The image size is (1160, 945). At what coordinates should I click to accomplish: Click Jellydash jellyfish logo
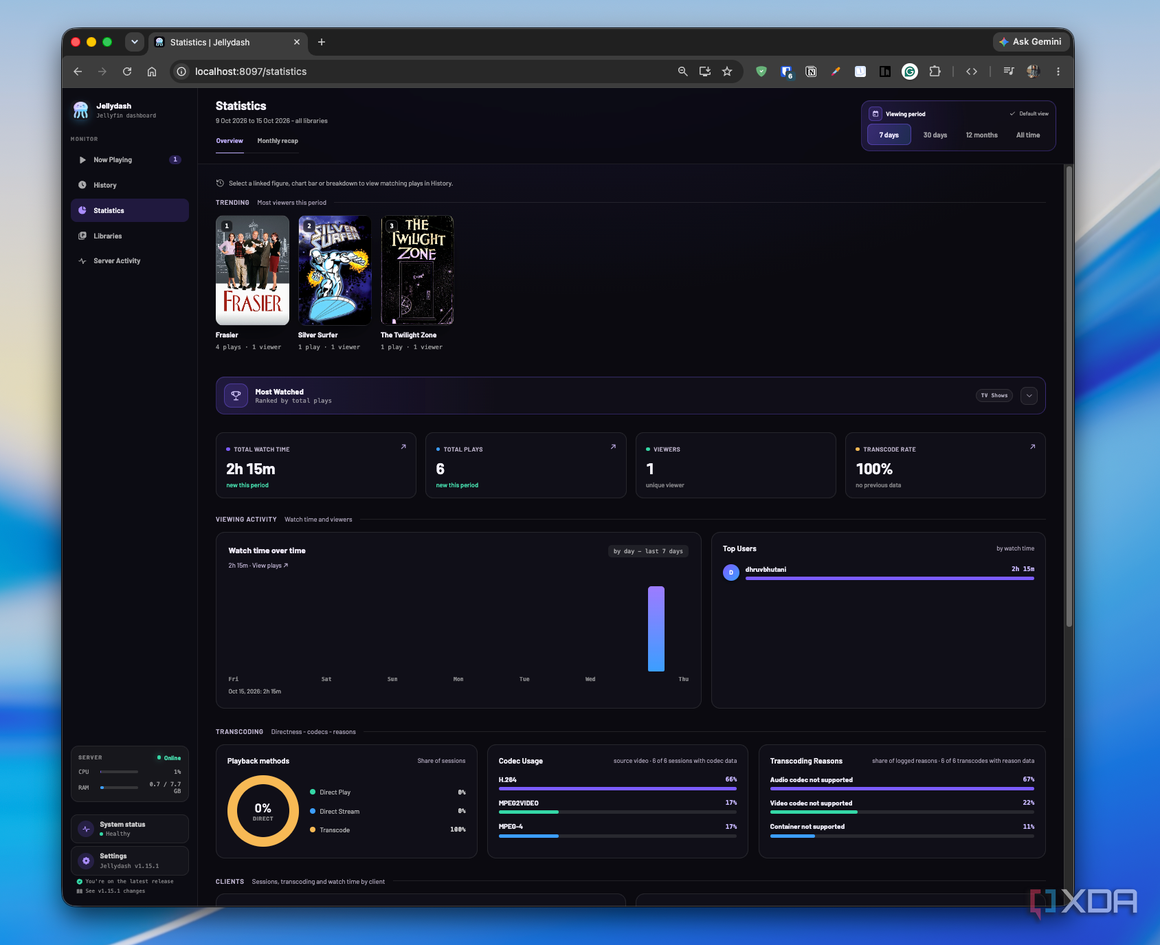81,110
